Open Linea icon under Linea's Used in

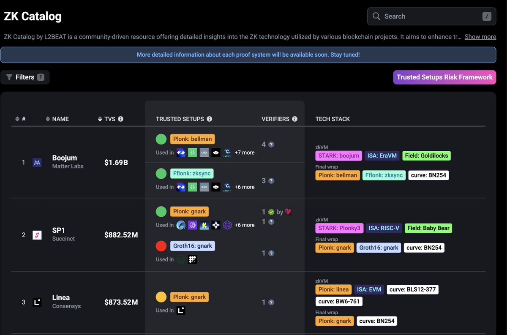point(181,310)
